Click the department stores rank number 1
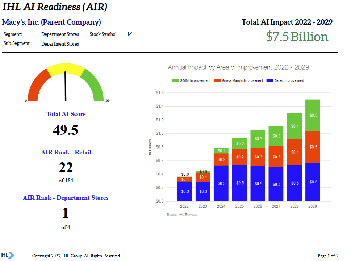 click(x=65, y=213)
